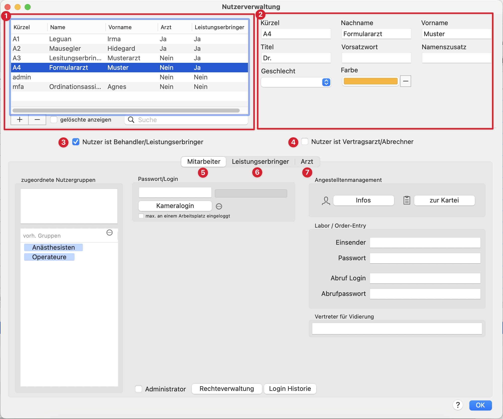Click the Titel field containing Dr.

(296, 58)
